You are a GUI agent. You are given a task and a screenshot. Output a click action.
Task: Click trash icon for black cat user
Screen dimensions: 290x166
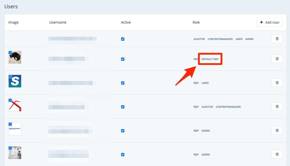(277, 59)
